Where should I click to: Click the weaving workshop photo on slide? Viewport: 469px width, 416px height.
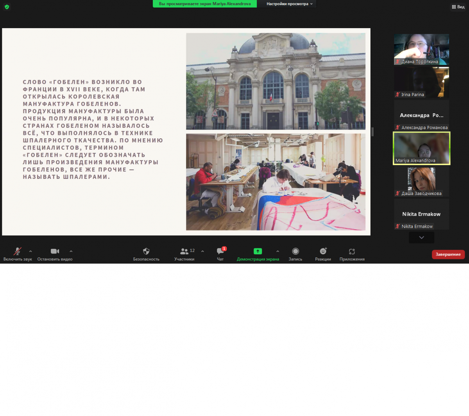276,182
